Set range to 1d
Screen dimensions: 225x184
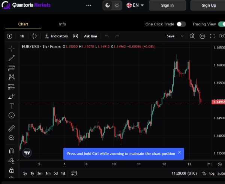[63, 174]
